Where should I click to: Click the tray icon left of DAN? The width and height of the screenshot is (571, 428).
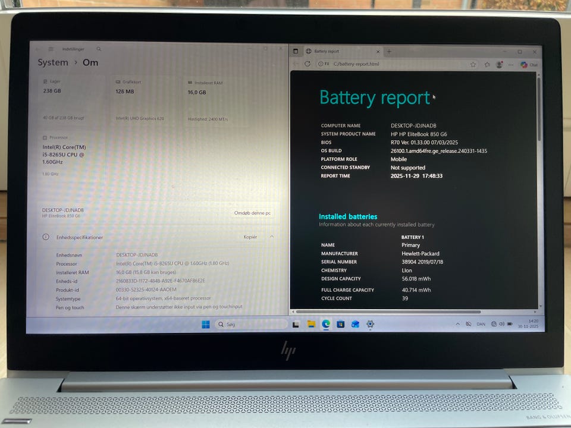469,324
